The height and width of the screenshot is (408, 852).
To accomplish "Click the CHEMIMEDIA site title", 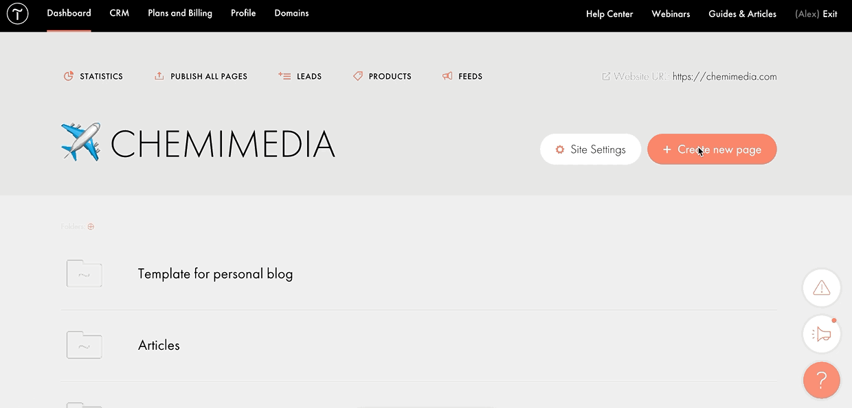I will [x=223, y=144].
